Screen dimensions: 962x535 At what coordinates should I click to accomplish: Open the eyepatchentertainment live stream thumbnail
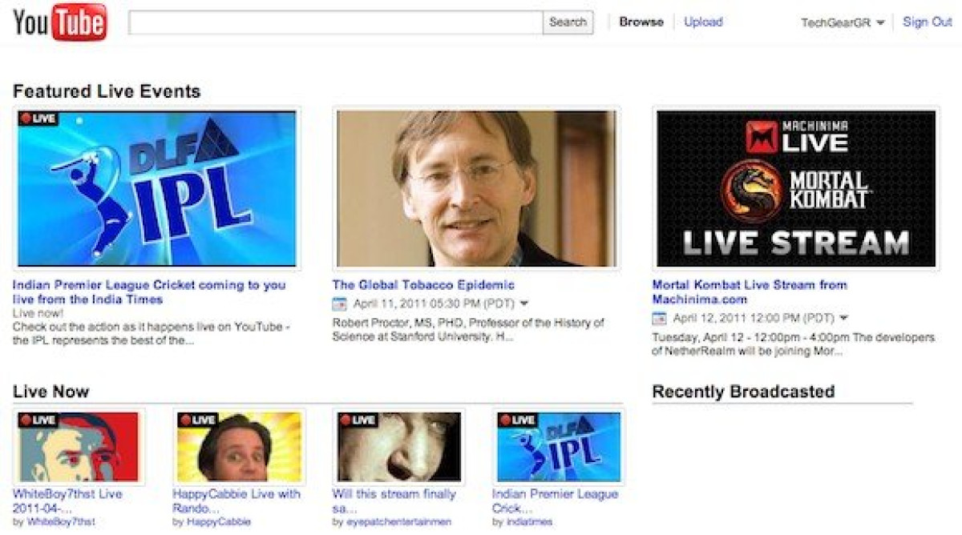398,447
